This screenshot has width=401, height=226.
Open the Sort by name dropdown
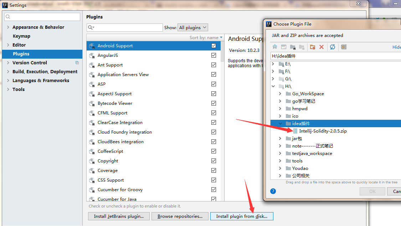click(206, 38)
